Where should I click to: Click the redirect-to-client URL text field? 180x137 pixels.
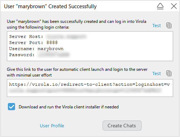coord(90,88)
